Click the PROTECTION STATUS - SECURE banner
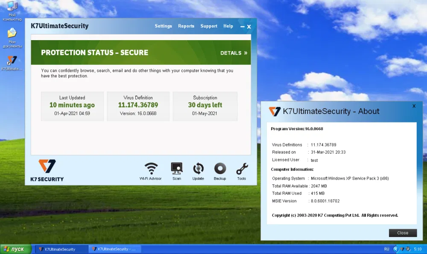Viewport: 427px width, 254px height. coord(141,52)
